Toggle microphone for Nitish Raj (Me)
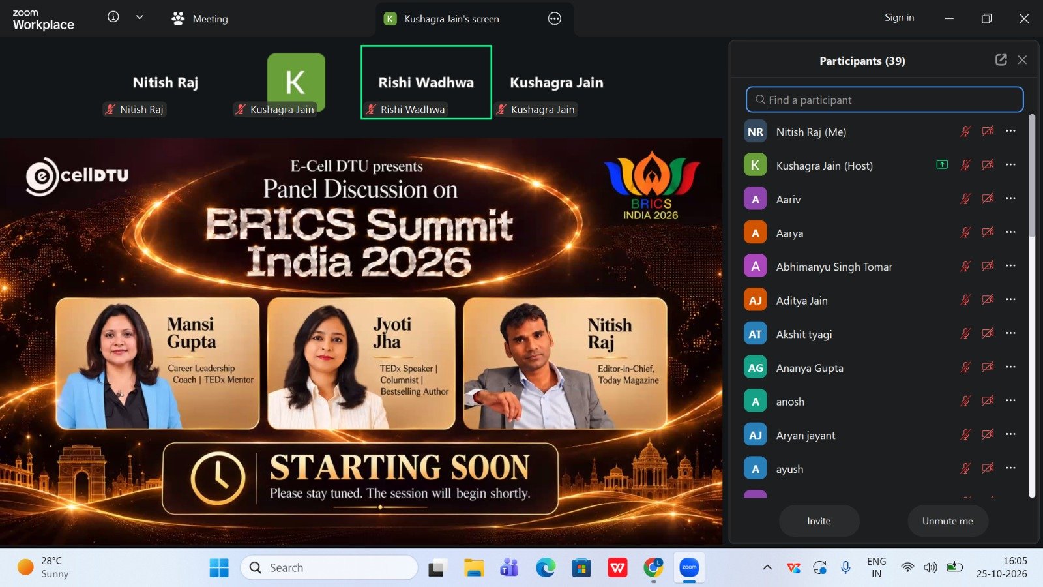 click(x=965, y=131)
